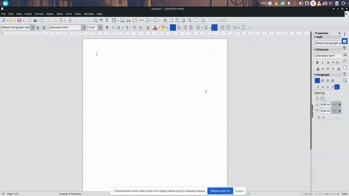Toggle formatting marks (pilcrow) icon
This screenshot has width=349, height=196.
click(107, 21)
